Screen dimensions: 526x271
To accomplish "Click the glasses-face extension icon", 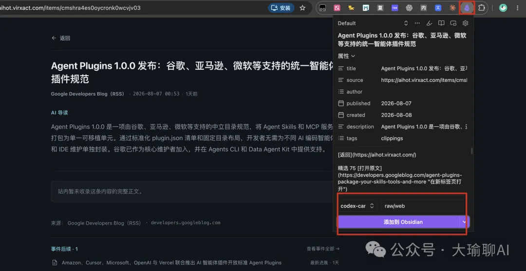I will pos(322,8).
